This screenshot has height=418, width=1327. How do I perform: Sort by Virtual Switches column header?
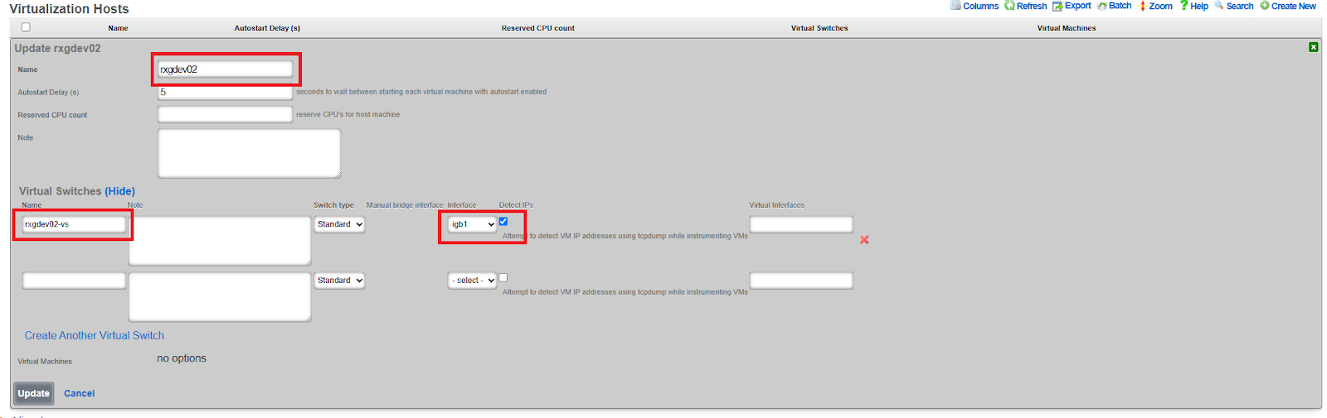[x=819, y=28]
